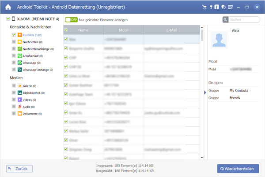Viewport: 265px width, 177px height.
Task: Click the 'Alex' name in details panel
Action: pos(235,31)
